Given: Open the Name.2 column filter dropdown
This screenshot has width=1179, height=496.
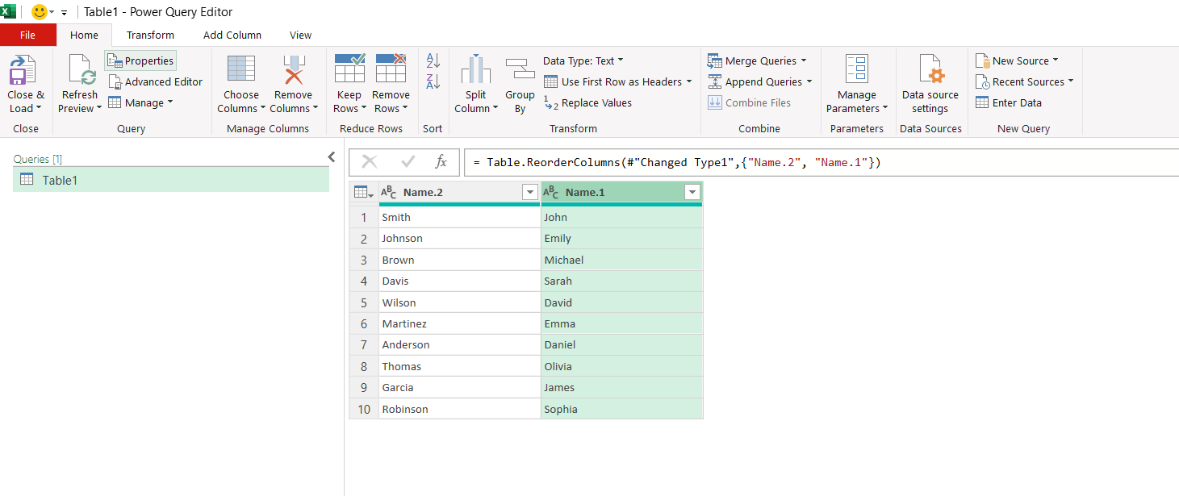Looking at the screenshot, I should click(530, 192).
